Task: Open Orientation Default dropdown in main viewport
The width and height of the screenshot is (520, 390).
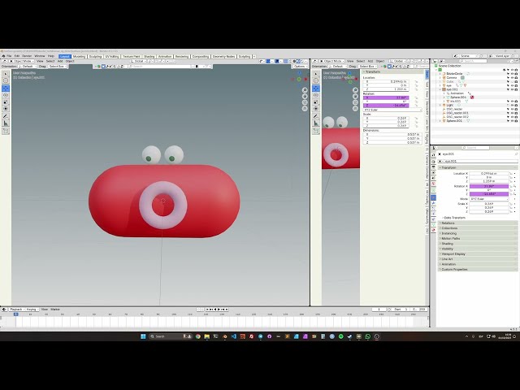Action: (x=27, y=67)
